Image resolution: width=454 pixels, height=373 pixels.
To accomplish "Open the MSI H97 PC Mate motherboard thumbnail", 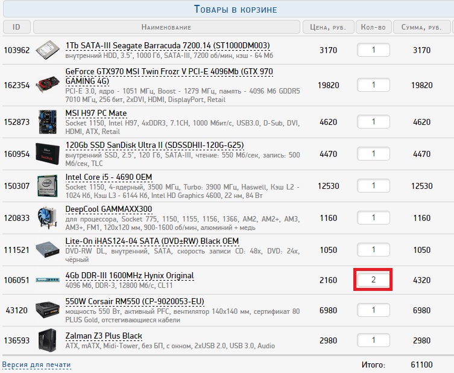I will pyautogui.click(x=48, y=122).
